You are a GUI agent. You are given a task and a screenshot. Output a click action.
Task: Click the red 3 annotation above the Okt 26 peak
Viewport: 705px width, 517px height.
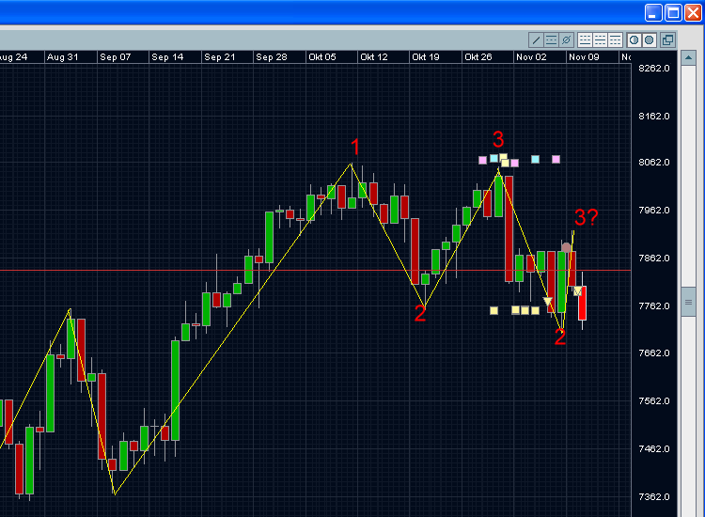[497, 139]
